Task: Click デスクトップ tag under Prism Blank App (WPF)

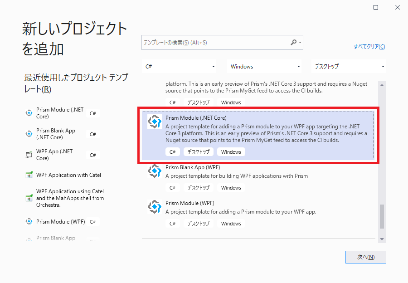Action: 199,188
